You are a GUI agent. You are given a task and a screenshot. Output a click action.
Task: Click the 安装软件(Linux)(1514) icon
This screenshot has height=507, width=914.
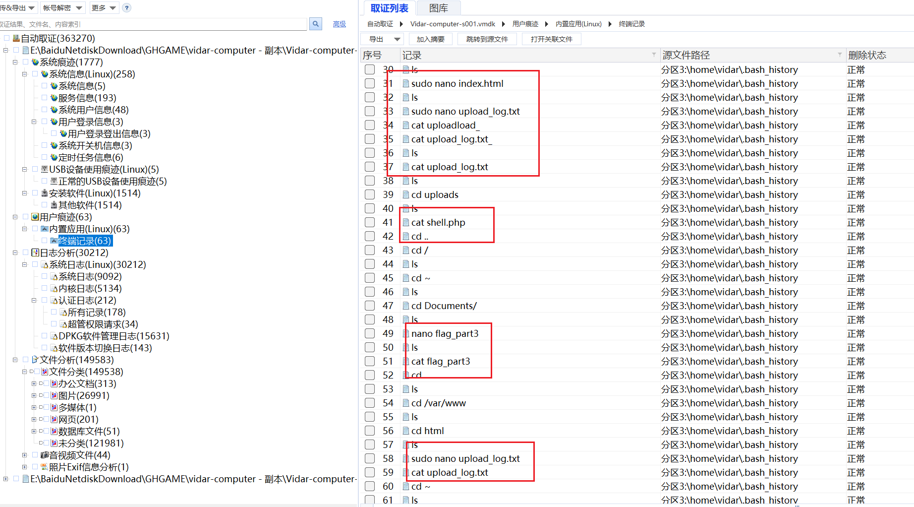(x=45, y=193)
